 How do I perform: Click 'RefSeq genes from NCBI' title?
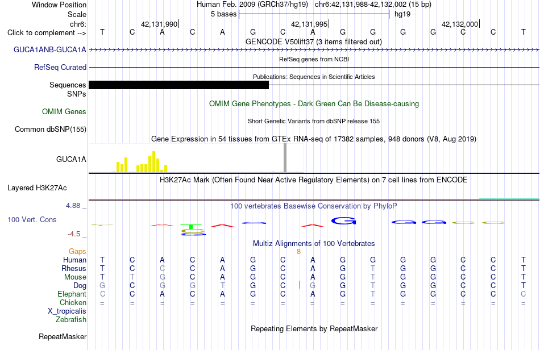tap(314, 59)
